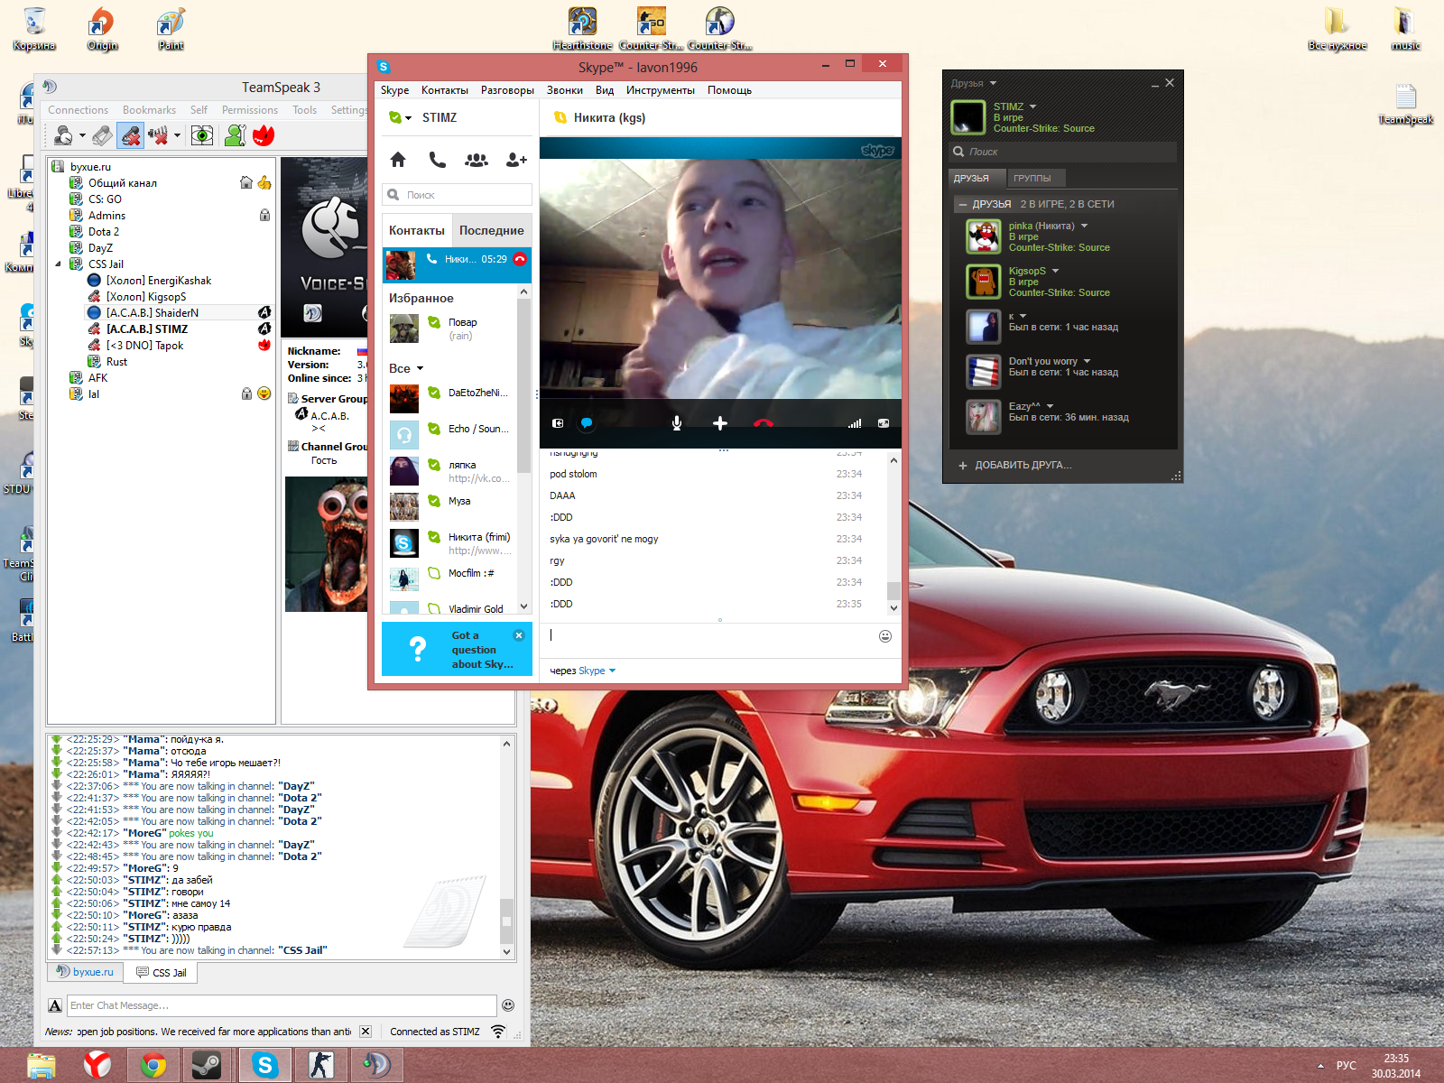
Task: Toggle TeamSpeak subscribe-all channels eye icon
Action: [203, 135]
